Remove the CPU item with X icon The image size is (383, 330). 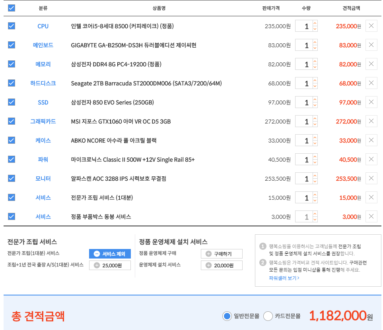pos(371,26)
